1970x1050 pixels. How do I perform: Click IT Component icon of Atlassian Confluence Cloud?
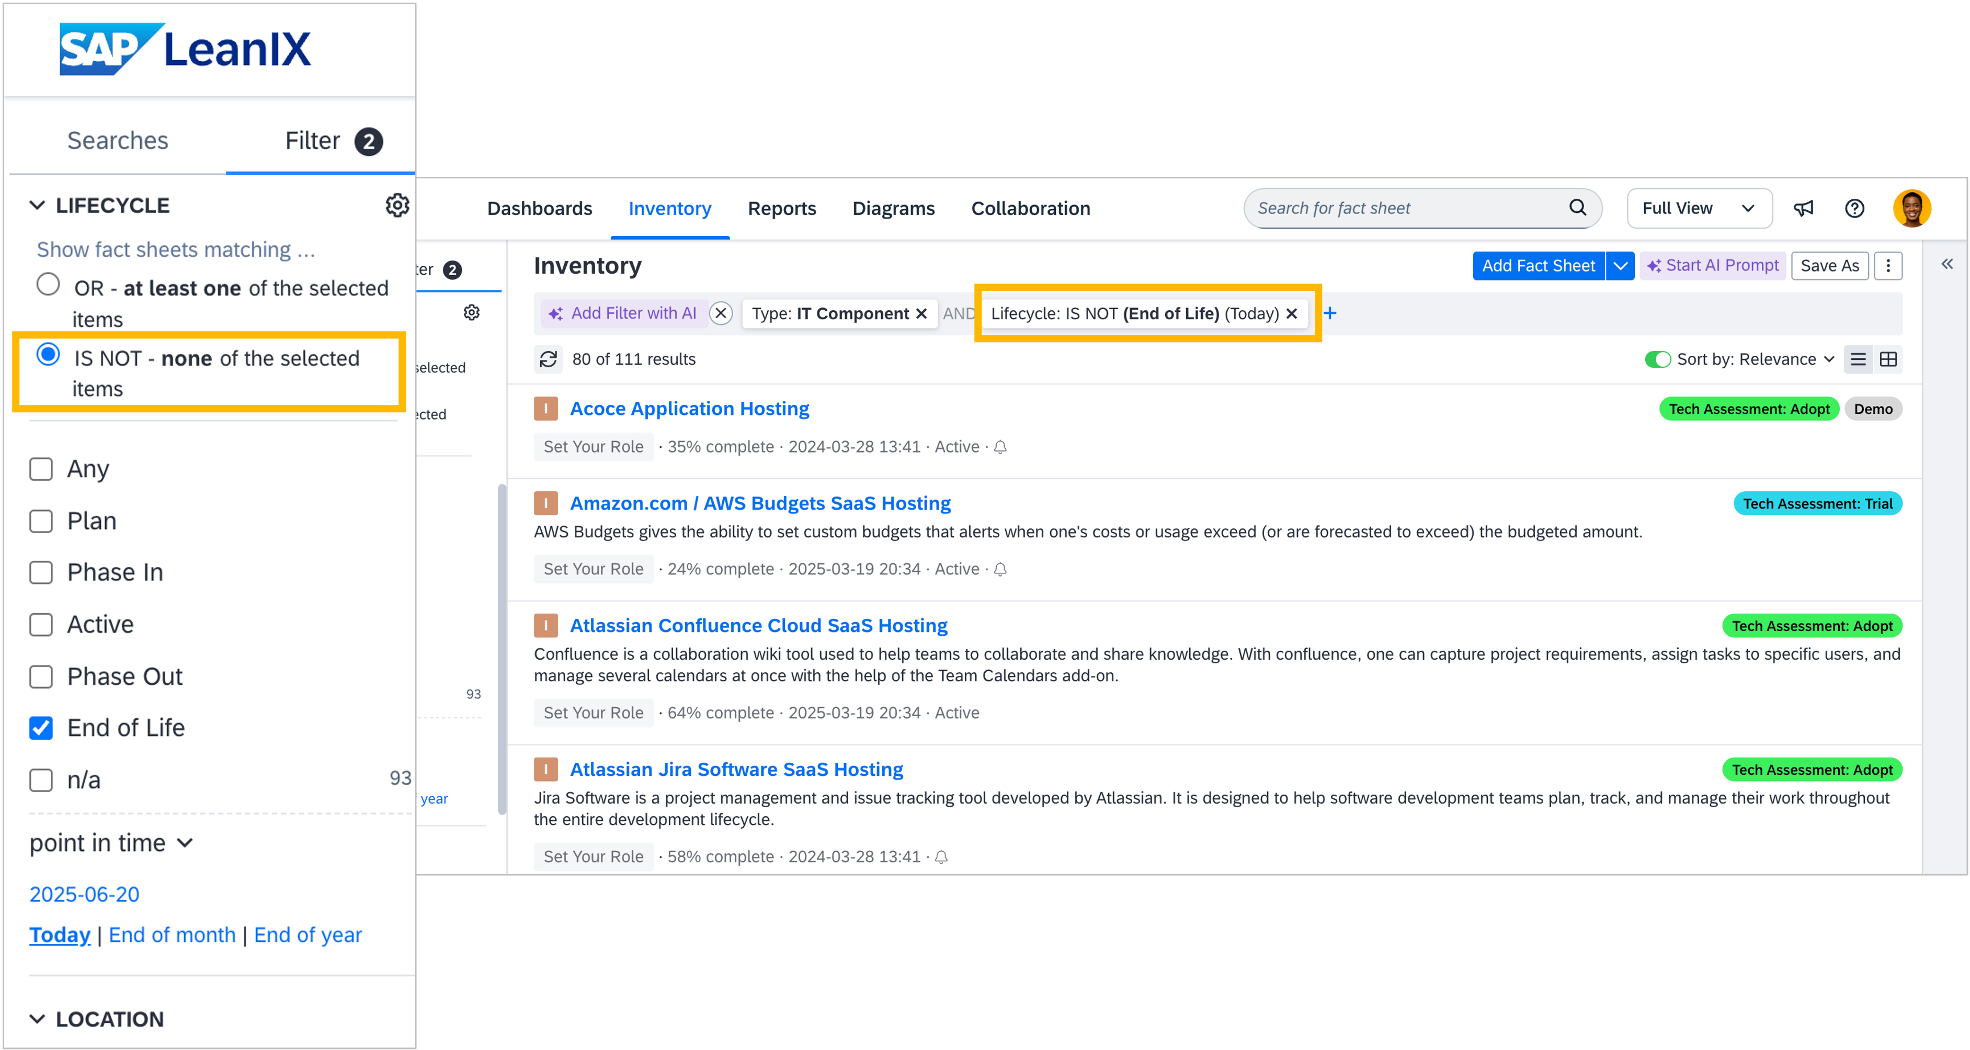coord(545,626)
